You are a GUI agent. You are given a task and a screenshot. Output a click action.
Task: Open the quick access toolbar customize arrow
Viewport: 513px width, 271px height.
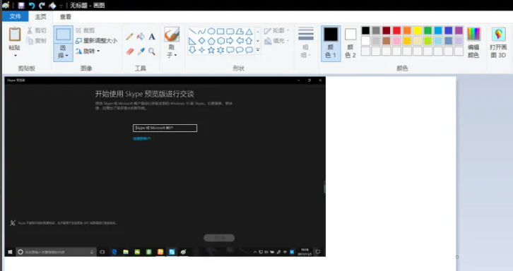61,6
